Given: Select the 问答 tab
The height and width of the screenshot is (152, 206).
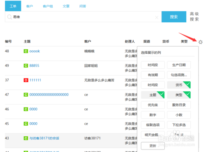Looking at the screenshot, I should 82,6.
